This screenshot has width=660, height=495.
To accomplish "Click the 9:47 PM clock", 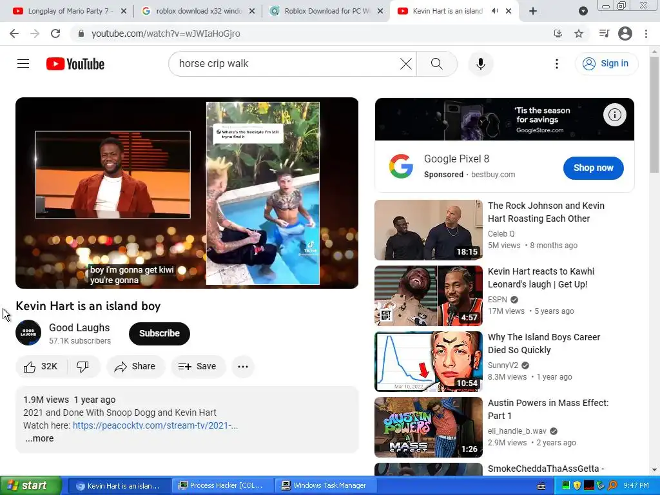I will pyautogui.click(x=636, y=486).
